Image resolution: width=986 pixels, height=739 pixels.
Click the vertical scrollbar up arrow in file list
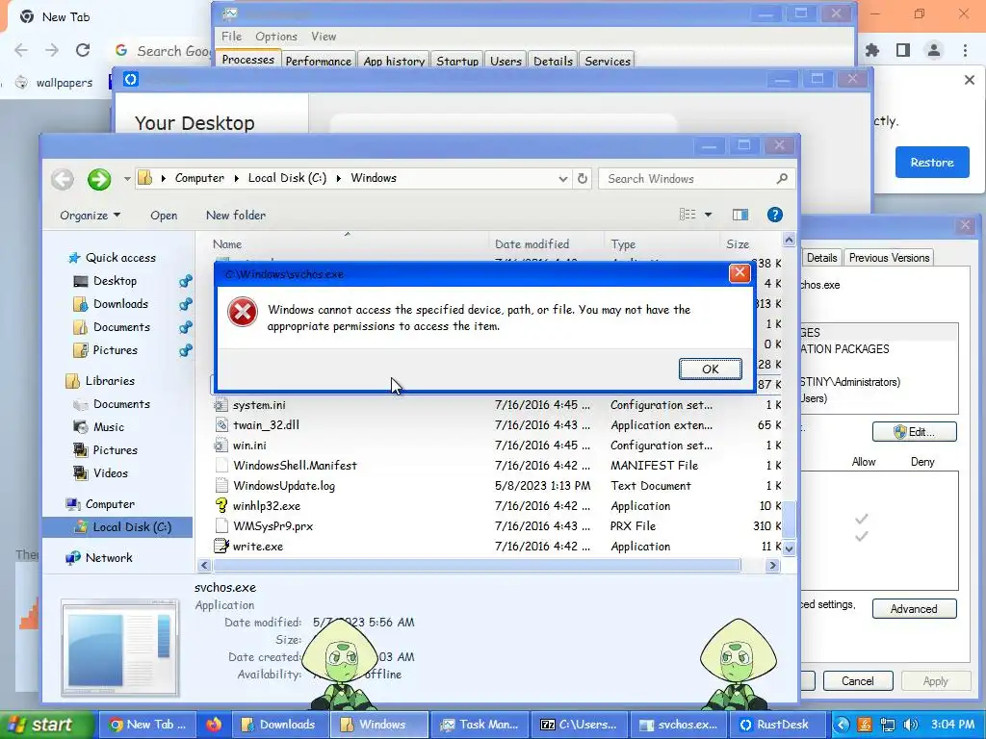(789, 240)
